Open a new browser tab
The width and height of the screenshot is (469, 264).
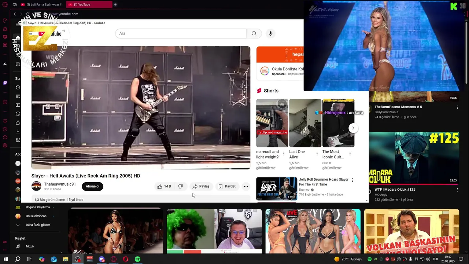click(x=115, y=4)
